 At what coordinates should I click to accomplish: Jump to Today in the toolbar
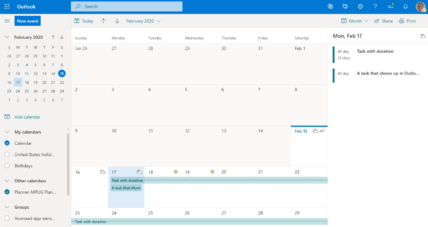(84, 21)
